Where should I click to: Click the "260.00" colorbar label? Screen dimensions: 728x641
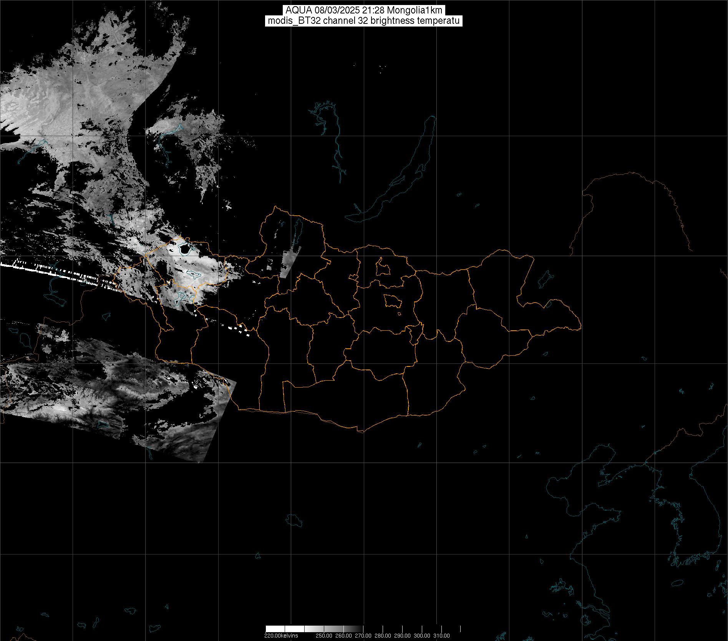point(344,635)
